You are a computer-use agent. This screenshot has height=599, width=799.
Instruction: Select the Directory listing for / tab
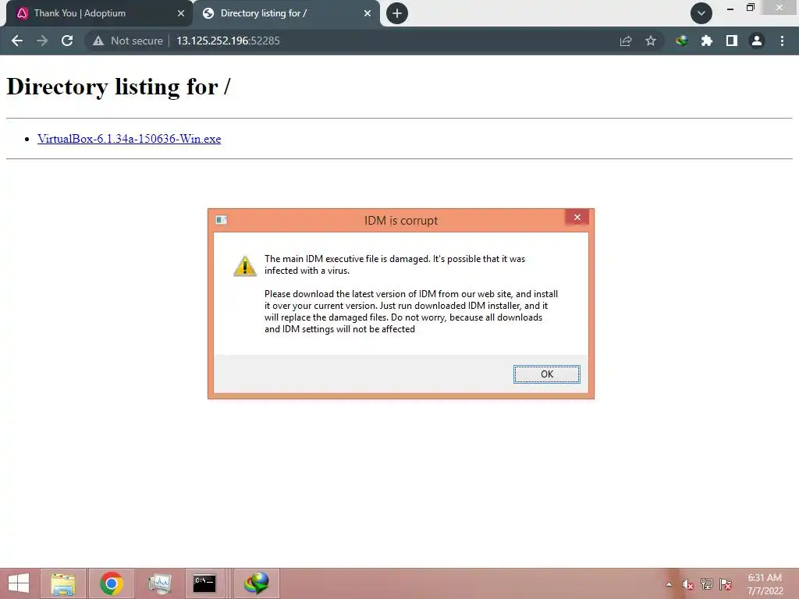point(286,13)
